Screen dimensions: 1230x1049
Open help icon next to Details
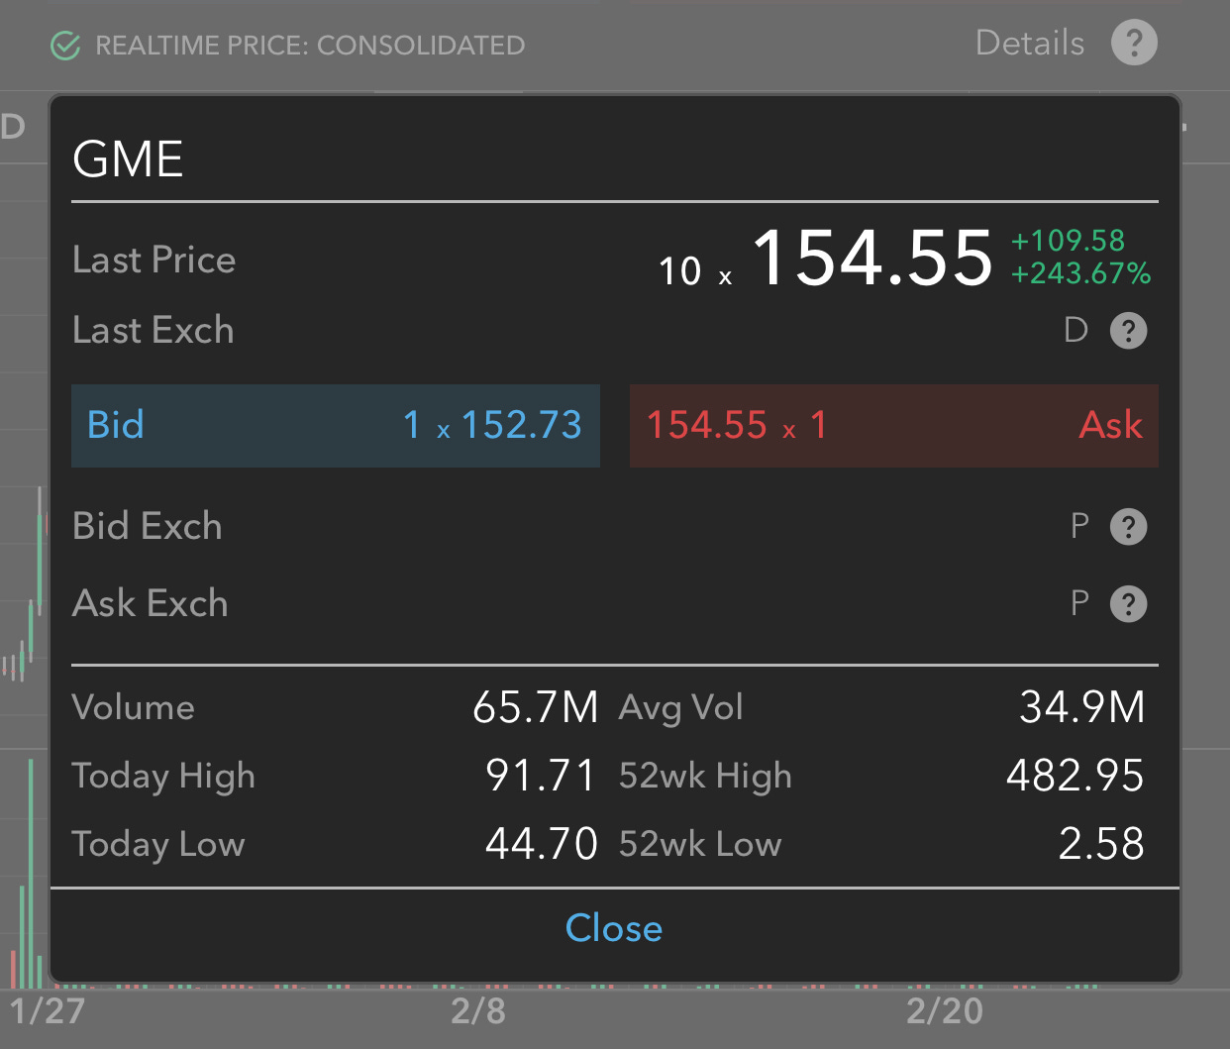point(1134,43)
